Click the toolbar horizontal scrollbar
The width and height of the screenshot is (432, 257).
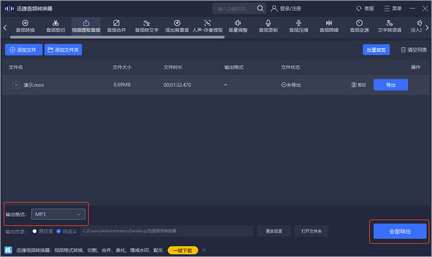118,37
